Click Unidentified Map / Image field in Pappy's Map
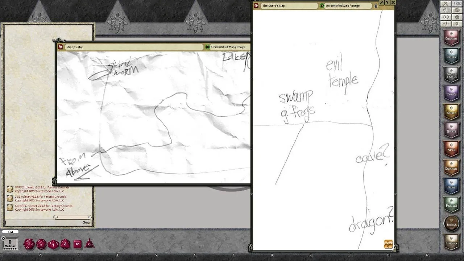 tap(230, 47)
